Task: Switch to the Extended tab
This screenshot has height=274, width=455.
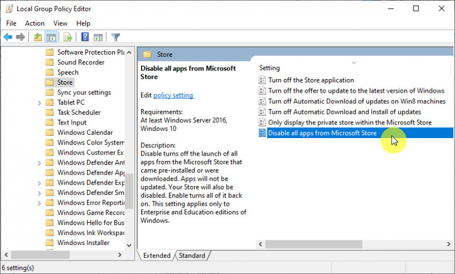Action: click(157, 255)
